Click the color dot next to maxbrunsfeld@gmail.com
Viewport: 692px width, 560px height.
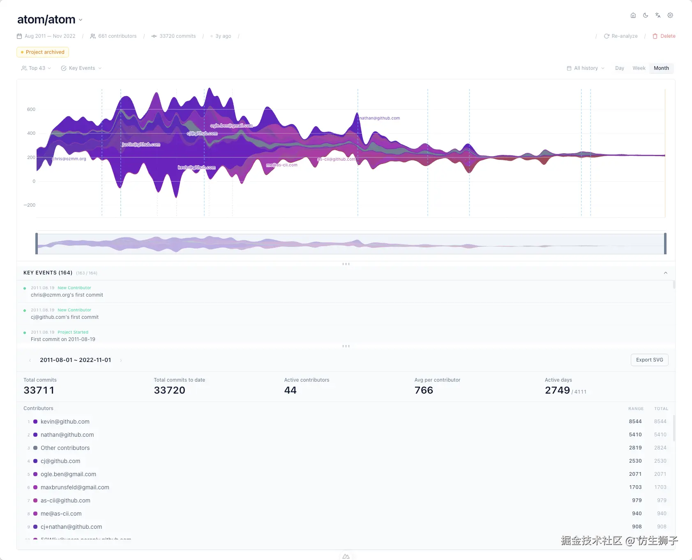pos(35,487)
